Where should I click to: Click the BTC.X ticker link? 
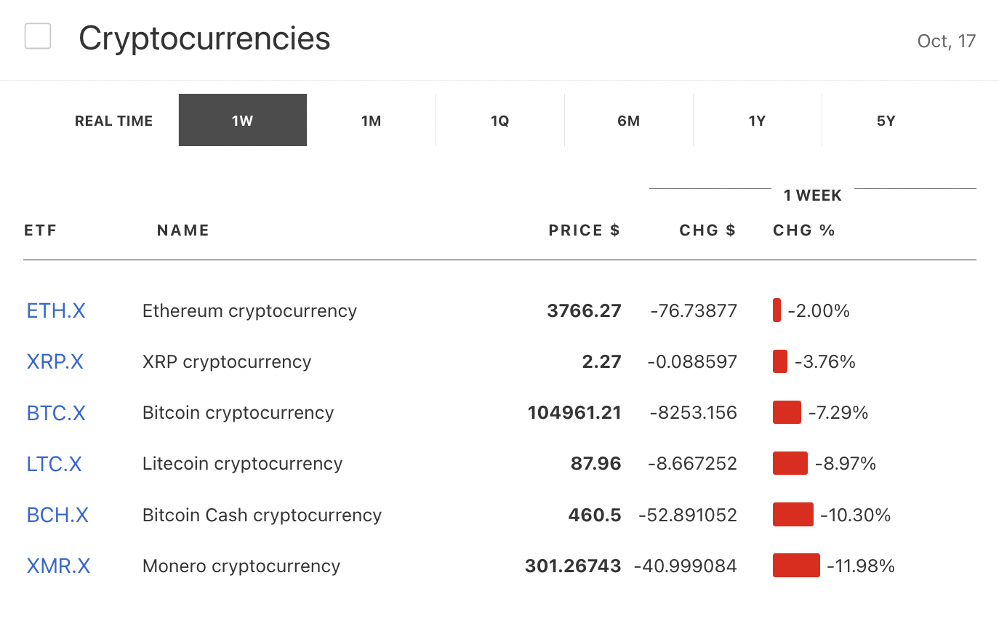pos(56,413)
